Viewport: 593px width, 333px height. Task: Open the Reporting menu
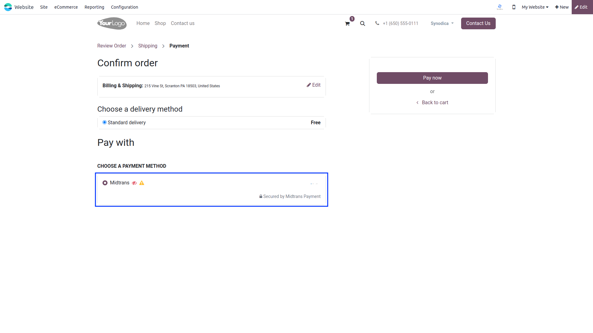94,7
